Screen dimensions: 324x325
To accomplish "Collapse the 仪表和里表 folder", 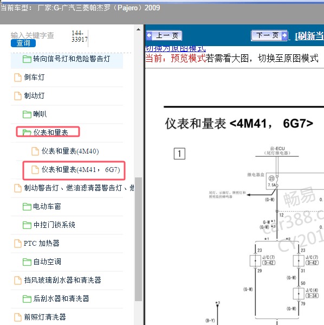I will [51, 132].
